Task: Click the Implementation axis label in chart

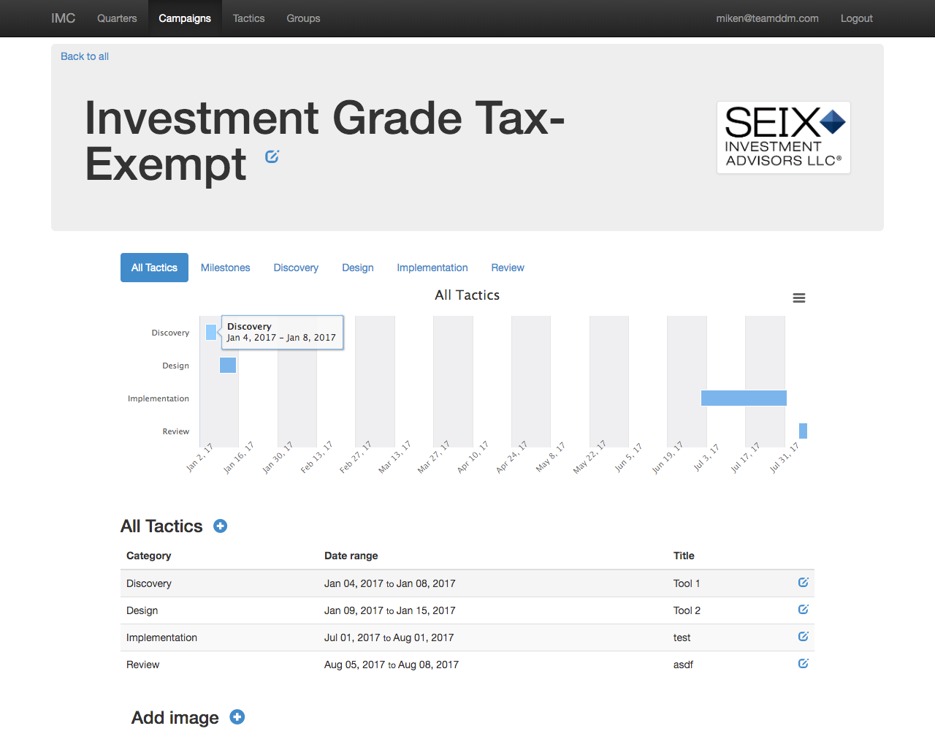Action: (159, 398)
